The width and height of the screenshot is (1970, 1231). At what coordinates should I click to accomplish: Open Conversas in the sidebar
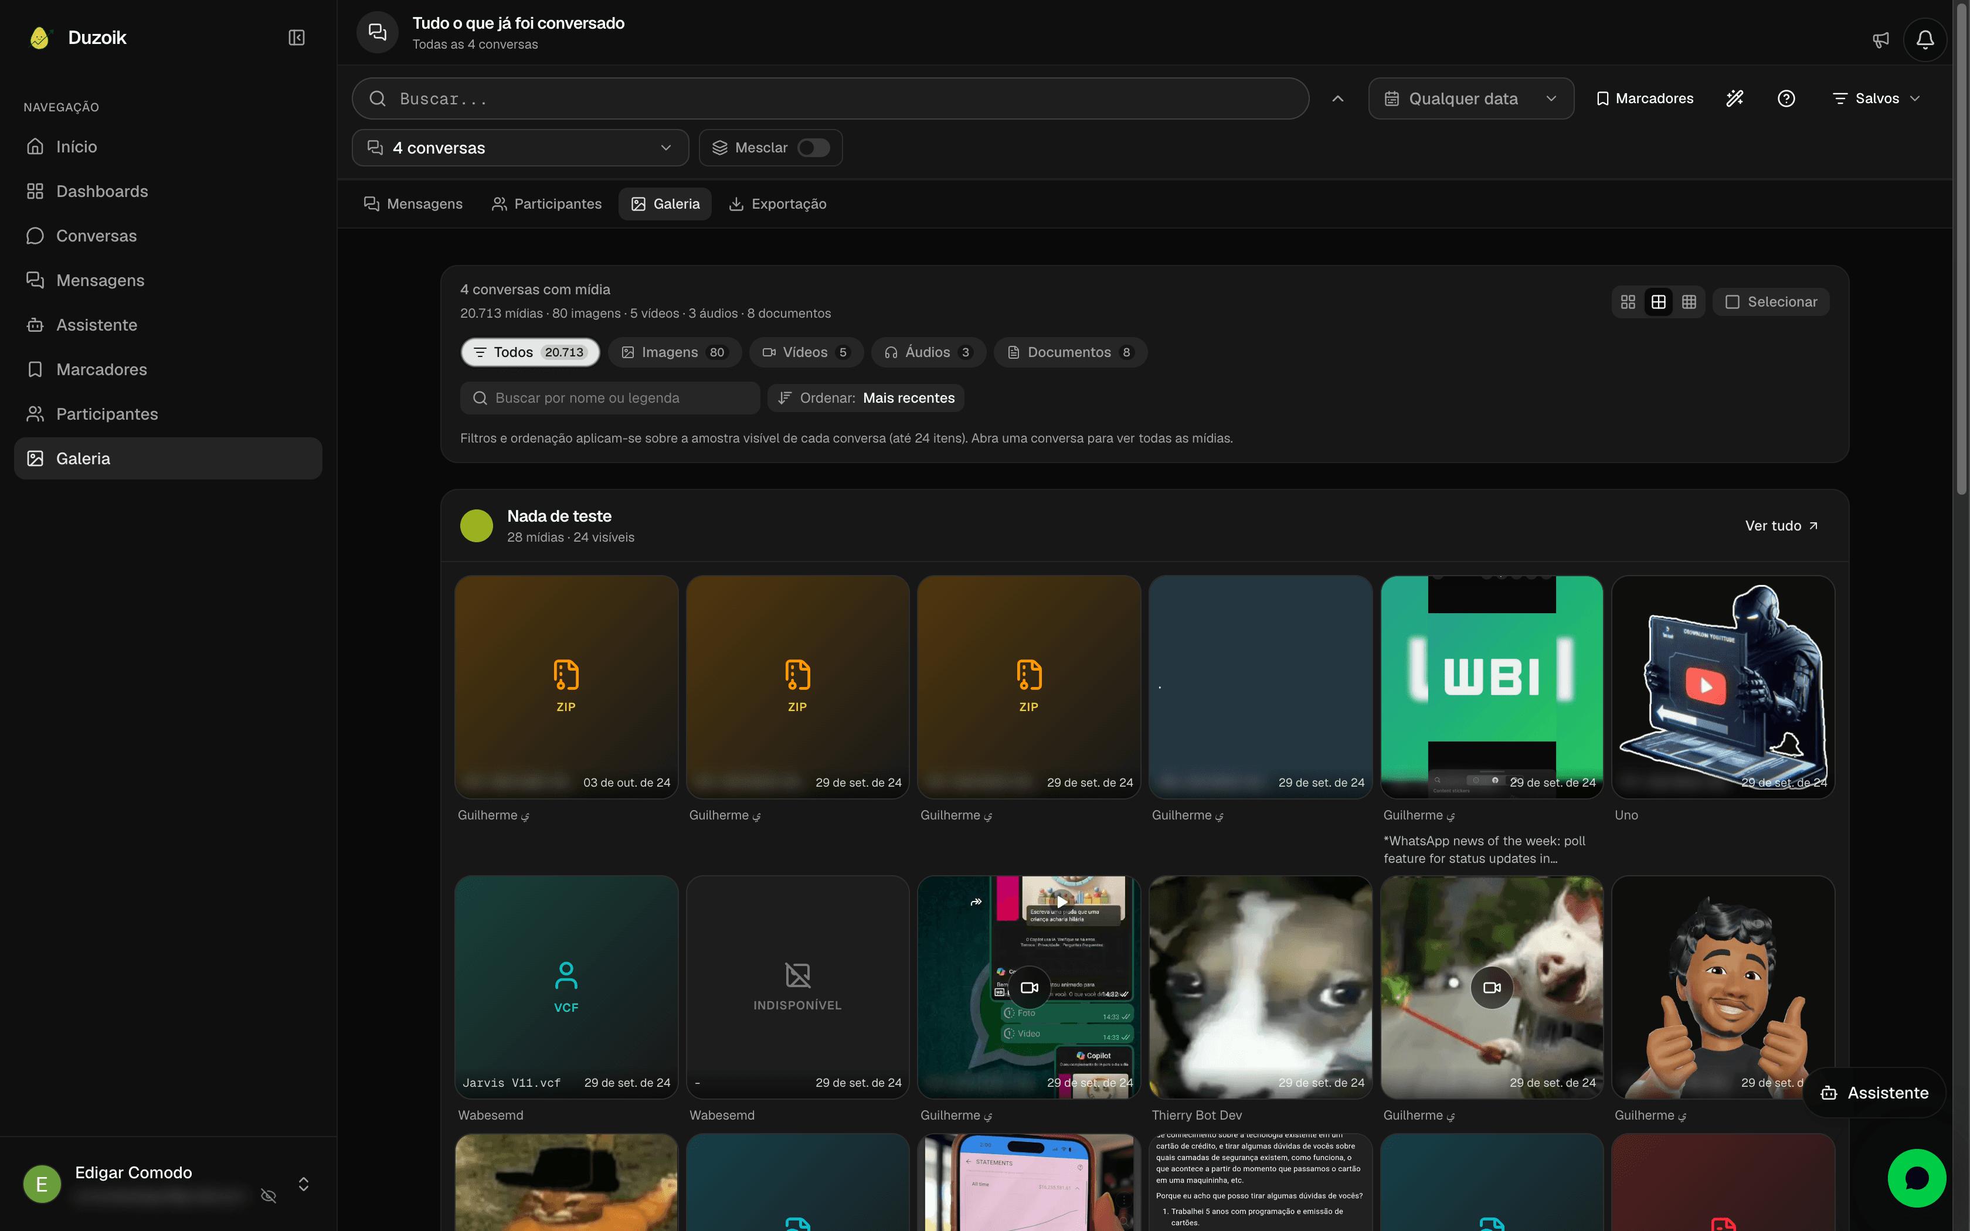[x=168, y=236]
